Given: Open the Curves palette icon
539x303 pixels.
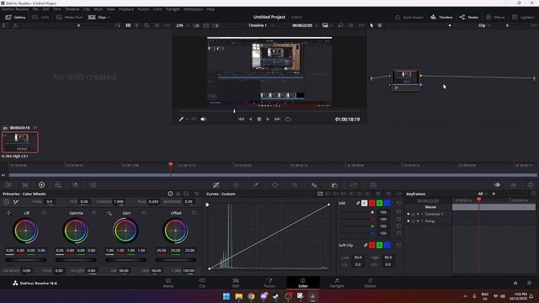Looking at the screenshot, I should pos(216,185).
